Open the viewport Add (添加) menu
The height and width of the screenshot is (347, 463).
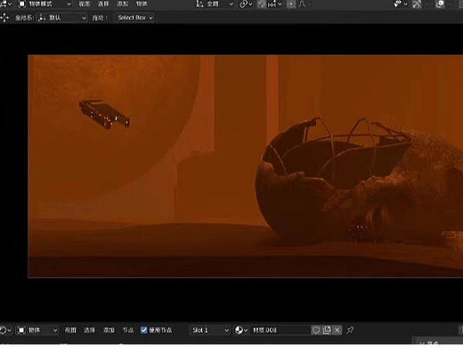(x=122, y=4)
